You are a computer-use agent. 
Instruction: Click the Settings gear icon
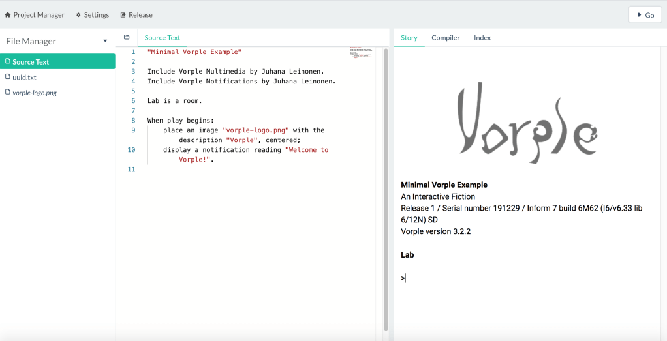[x=79, y=15]
